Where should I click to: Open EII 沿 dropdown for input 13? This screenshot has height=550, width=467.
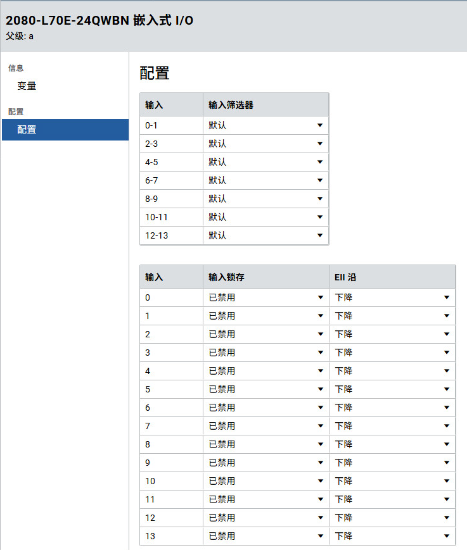click(x=392, y=536)
